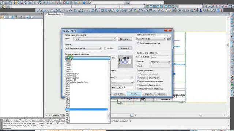Open the Foxit Reader PDF Printer dropdown
Viewport: 234px width, 131px height.
pos(83,48)
